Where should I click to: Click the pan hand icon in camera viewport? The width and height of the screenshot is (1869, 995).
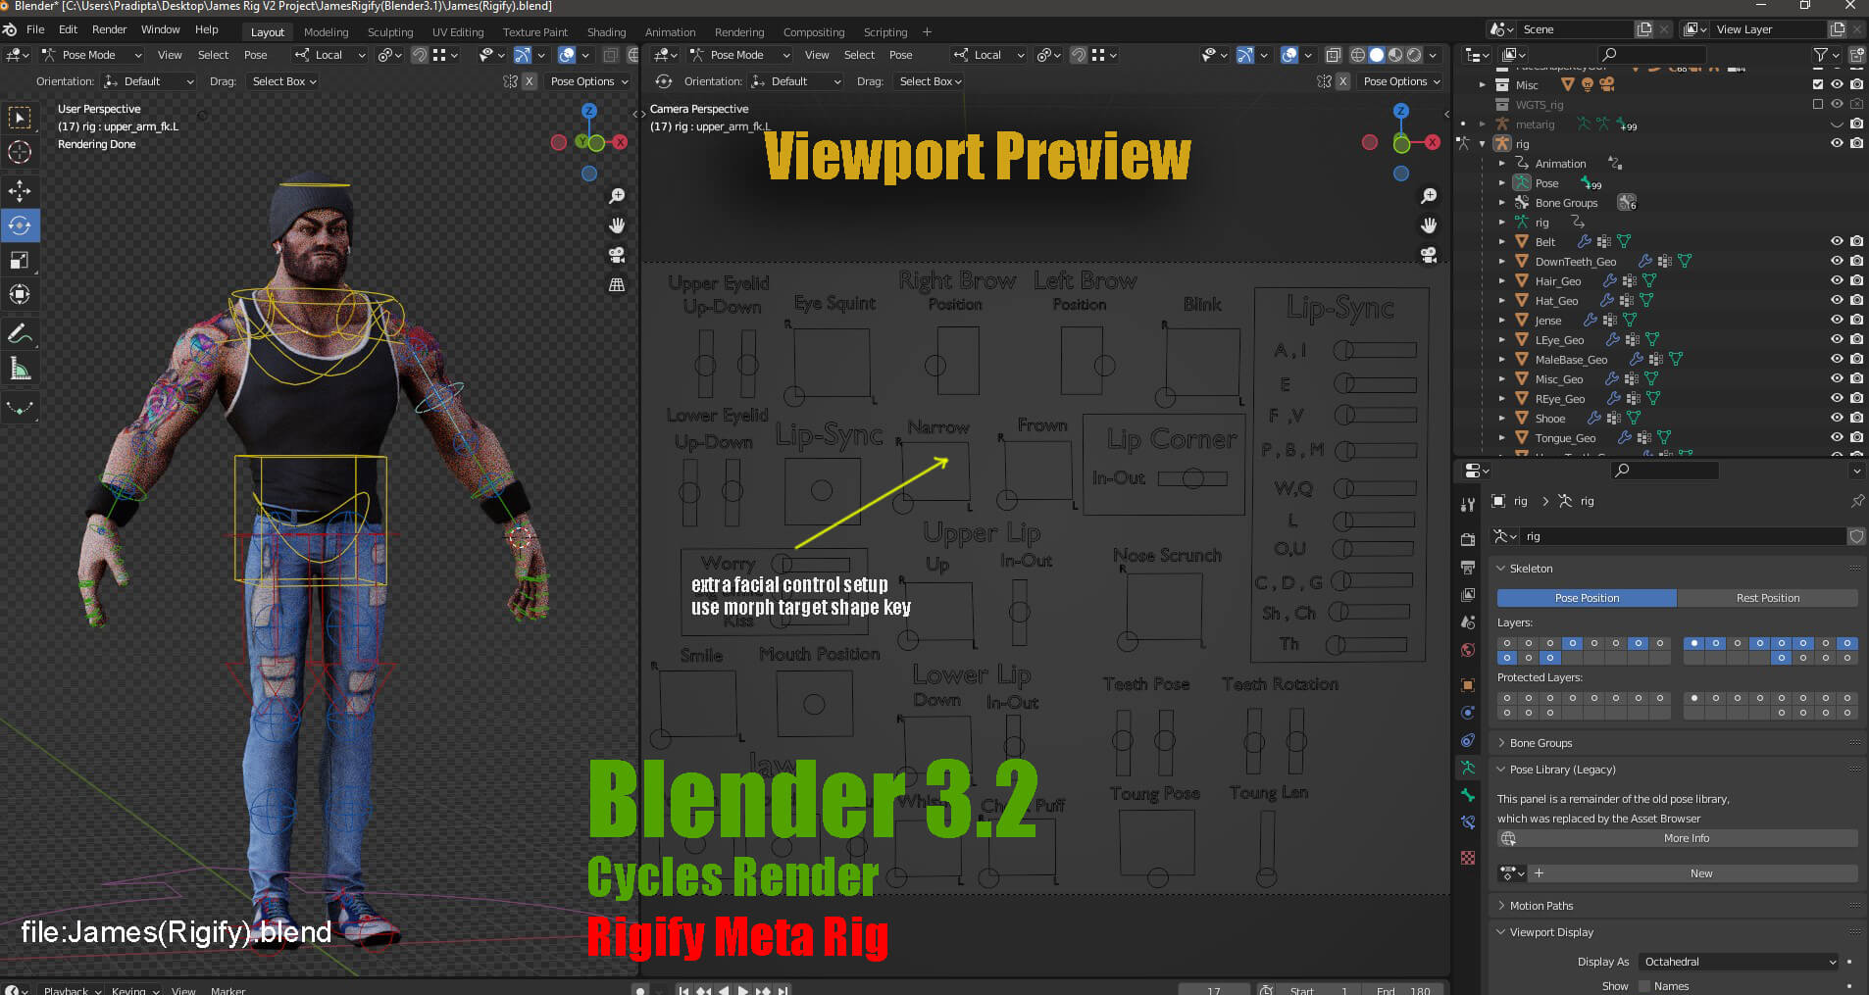point(1429,225)
